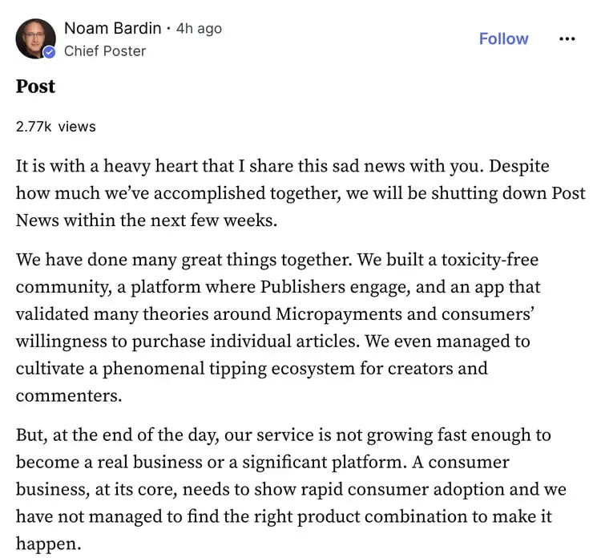The height and width of the screenshot is (558, 601).
Task: Open the Noam Bardin author name link
Action: (112, 28)
